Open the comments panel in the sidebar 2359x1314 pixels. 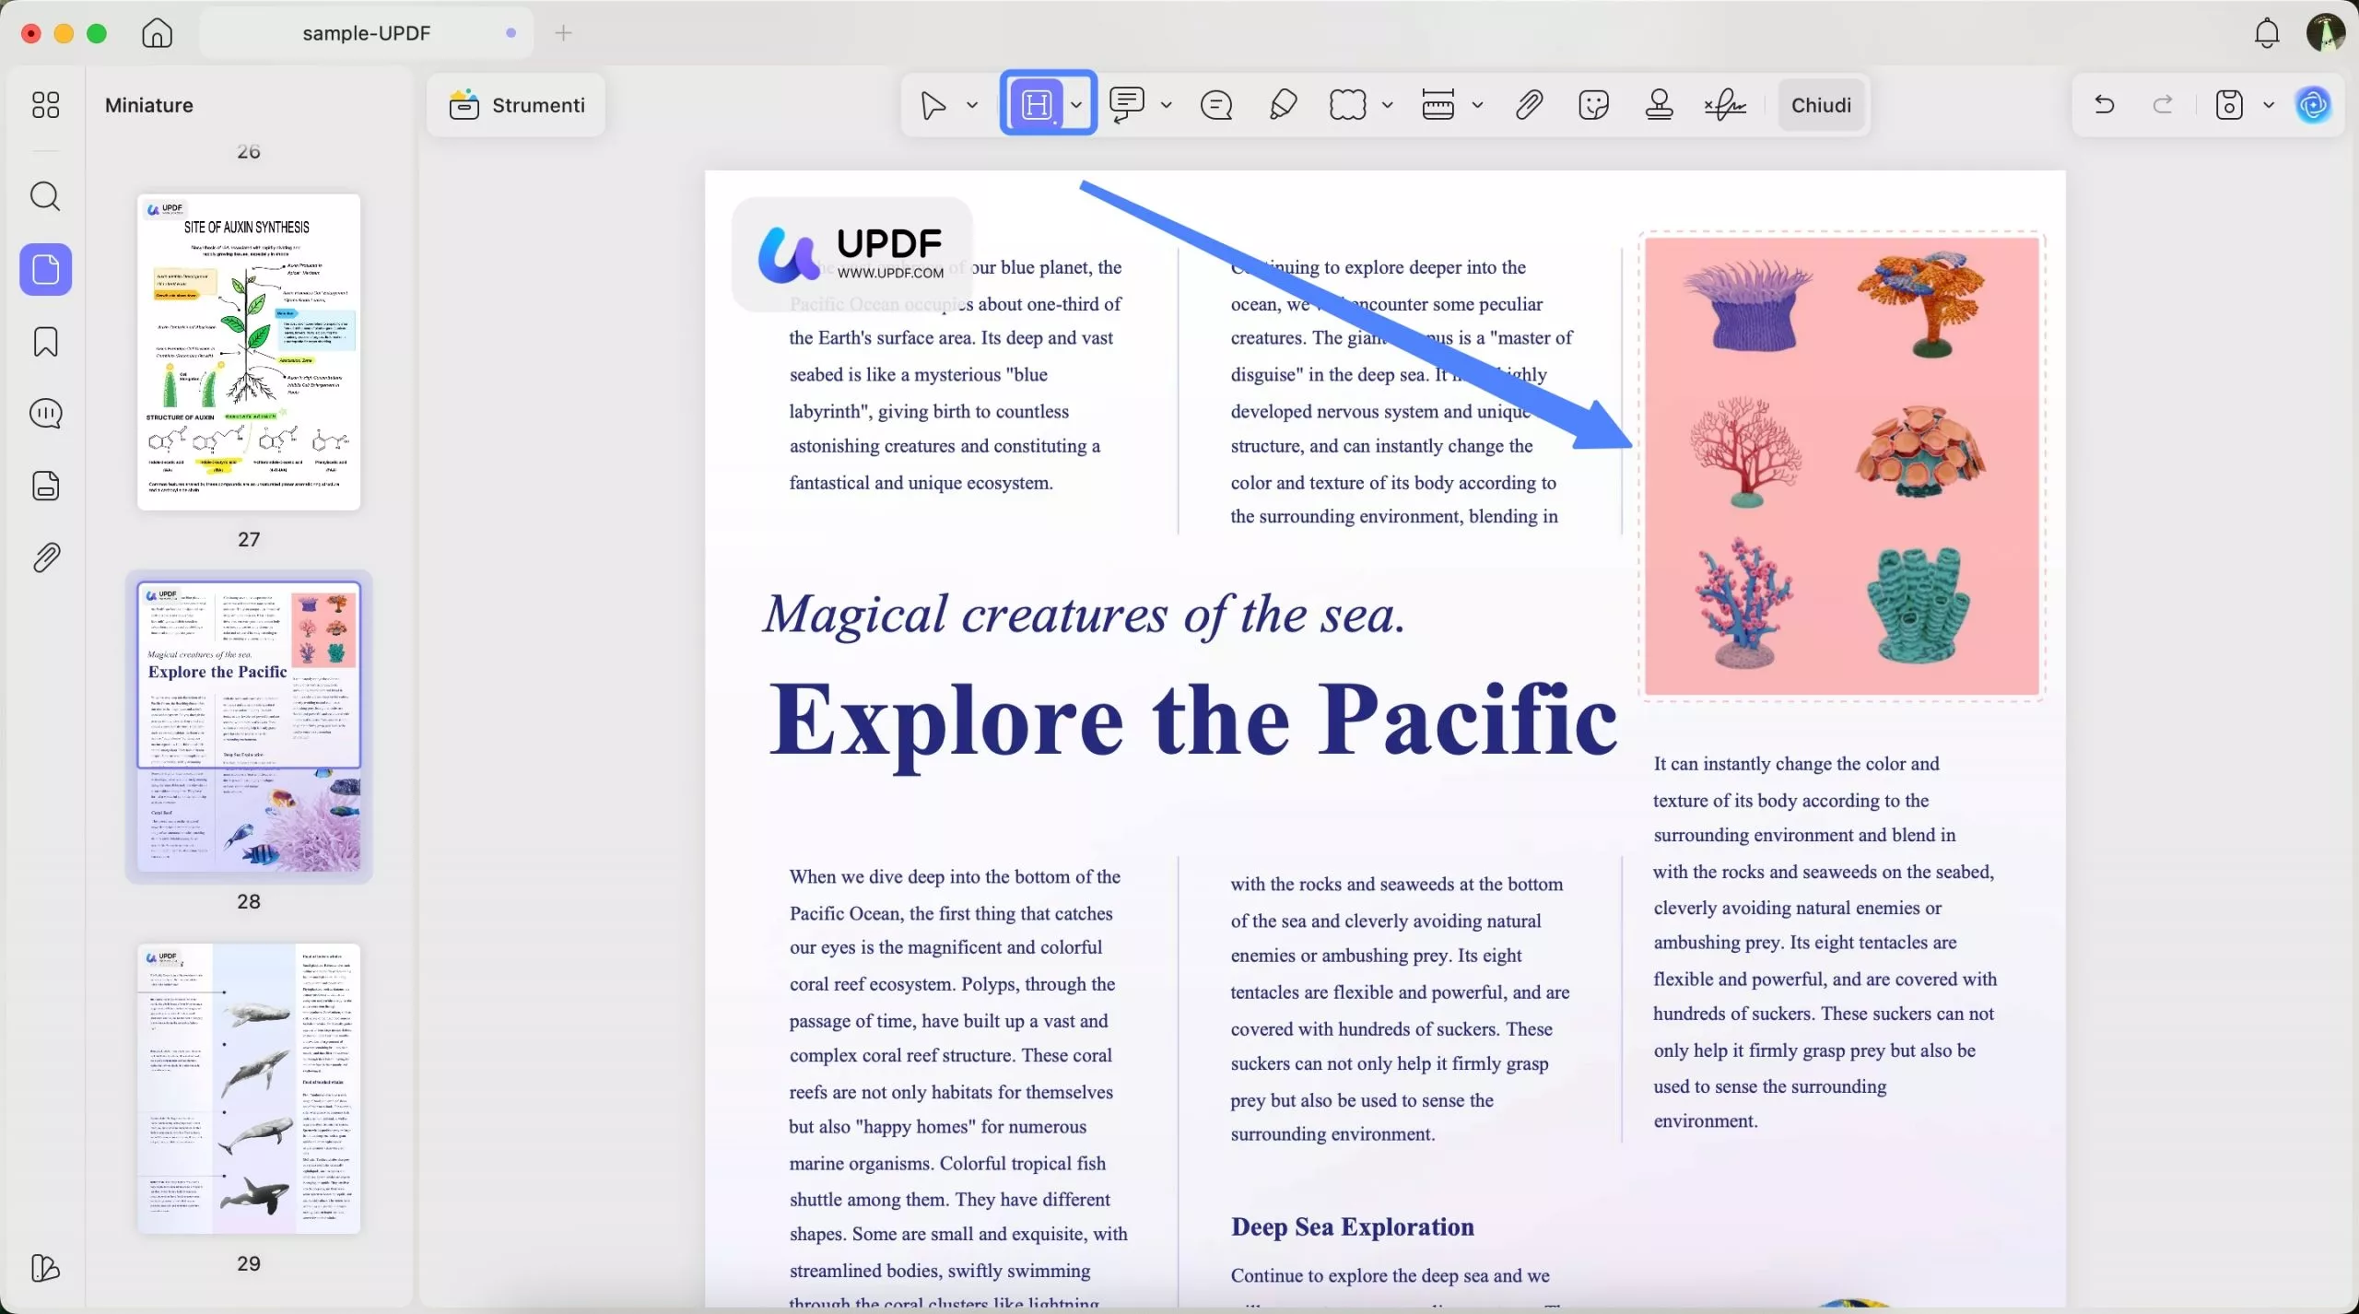click(x=46, y=413)
